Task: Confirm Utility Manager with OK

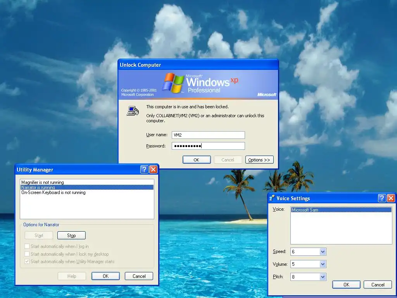Action: 105,276
